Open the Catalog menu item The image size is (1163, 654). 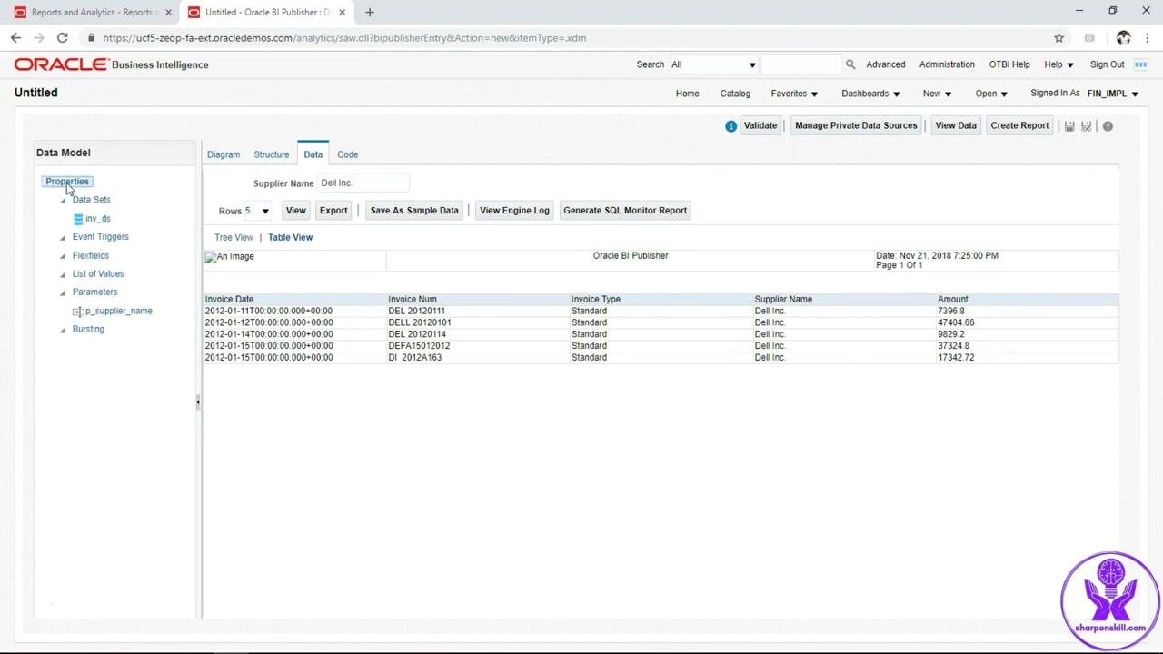click(735, 94)
